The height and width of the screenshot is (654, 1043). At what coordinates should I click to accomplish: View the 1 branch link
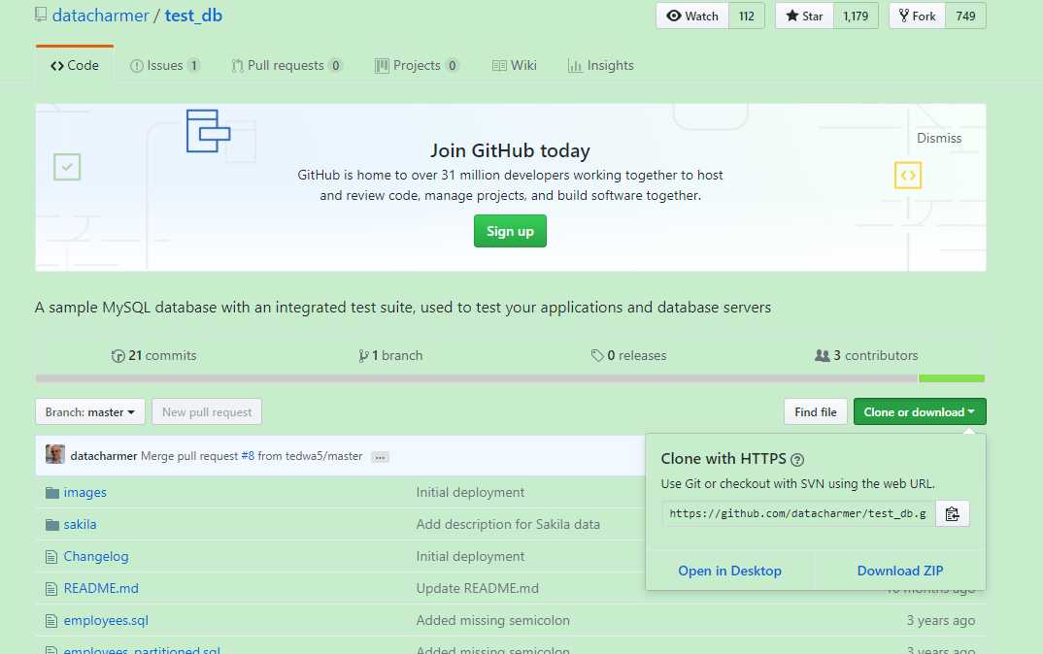(x=390, y=355)
